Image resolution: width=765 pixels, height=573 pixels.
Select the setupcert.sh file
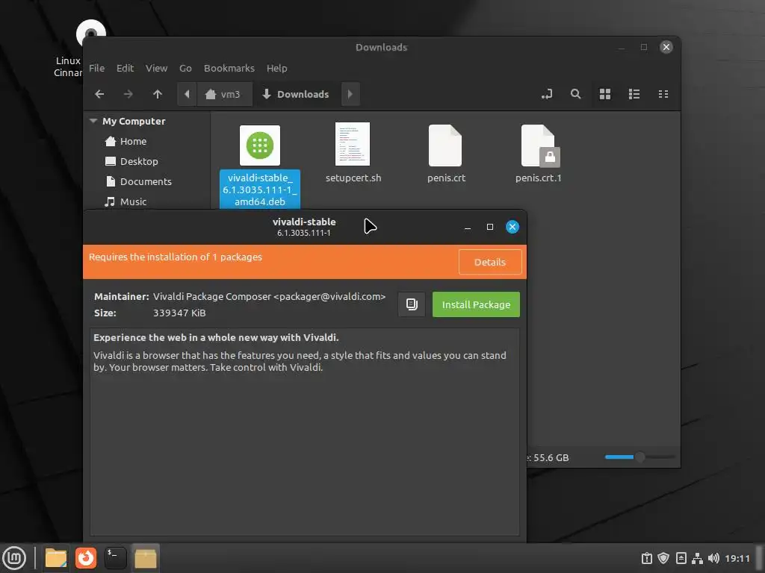click(353, 152)
